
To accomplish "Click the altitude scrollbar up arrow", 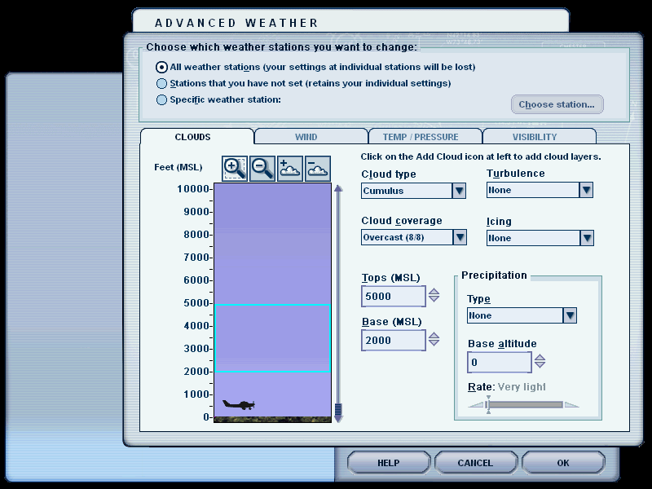I will tap(338, 188).
